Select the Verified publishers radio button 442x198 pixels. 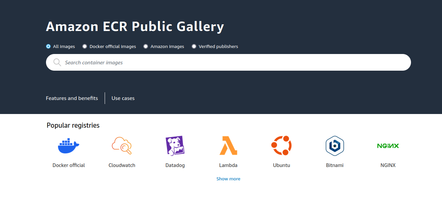194,46
